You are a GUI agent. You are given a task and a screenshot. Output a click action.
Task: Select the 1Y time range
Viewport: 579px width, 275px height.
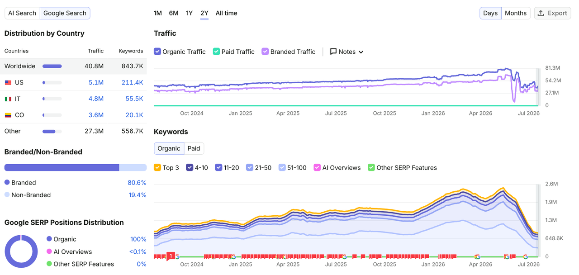tap(189, 13)
